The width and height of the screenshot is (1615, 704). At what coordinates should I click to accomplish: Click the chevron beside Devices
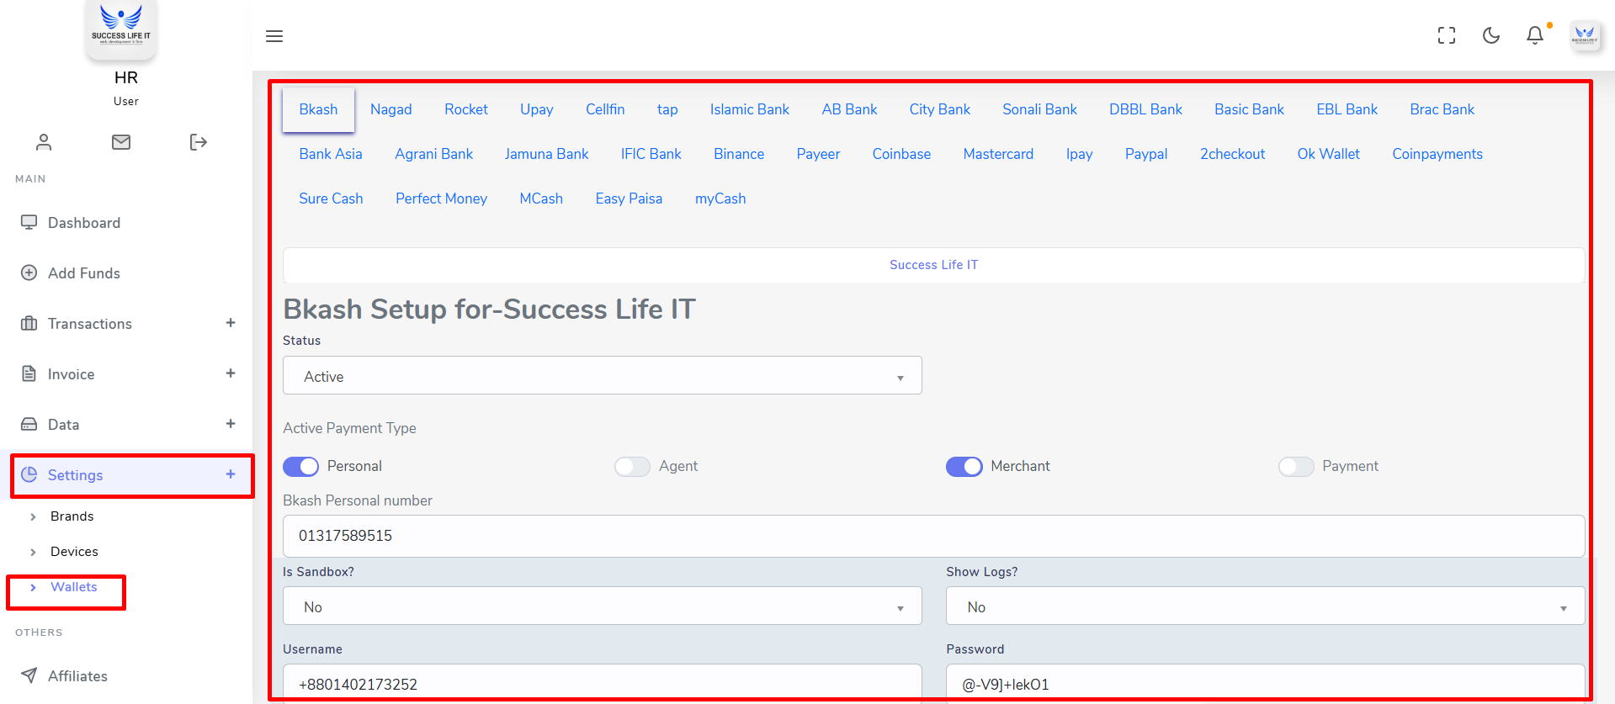tap(33, 552)
